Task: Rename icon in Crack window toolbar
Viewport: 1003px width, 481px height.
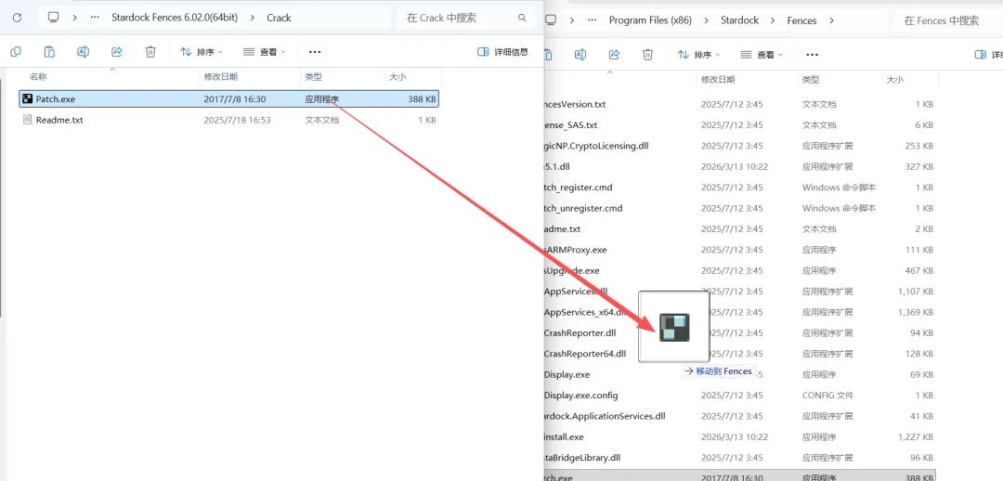Action: click(83, 52)
